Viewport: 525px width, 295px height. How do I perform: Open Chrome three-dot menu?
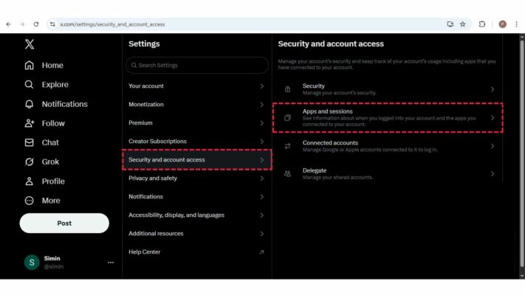pos(516,24)
